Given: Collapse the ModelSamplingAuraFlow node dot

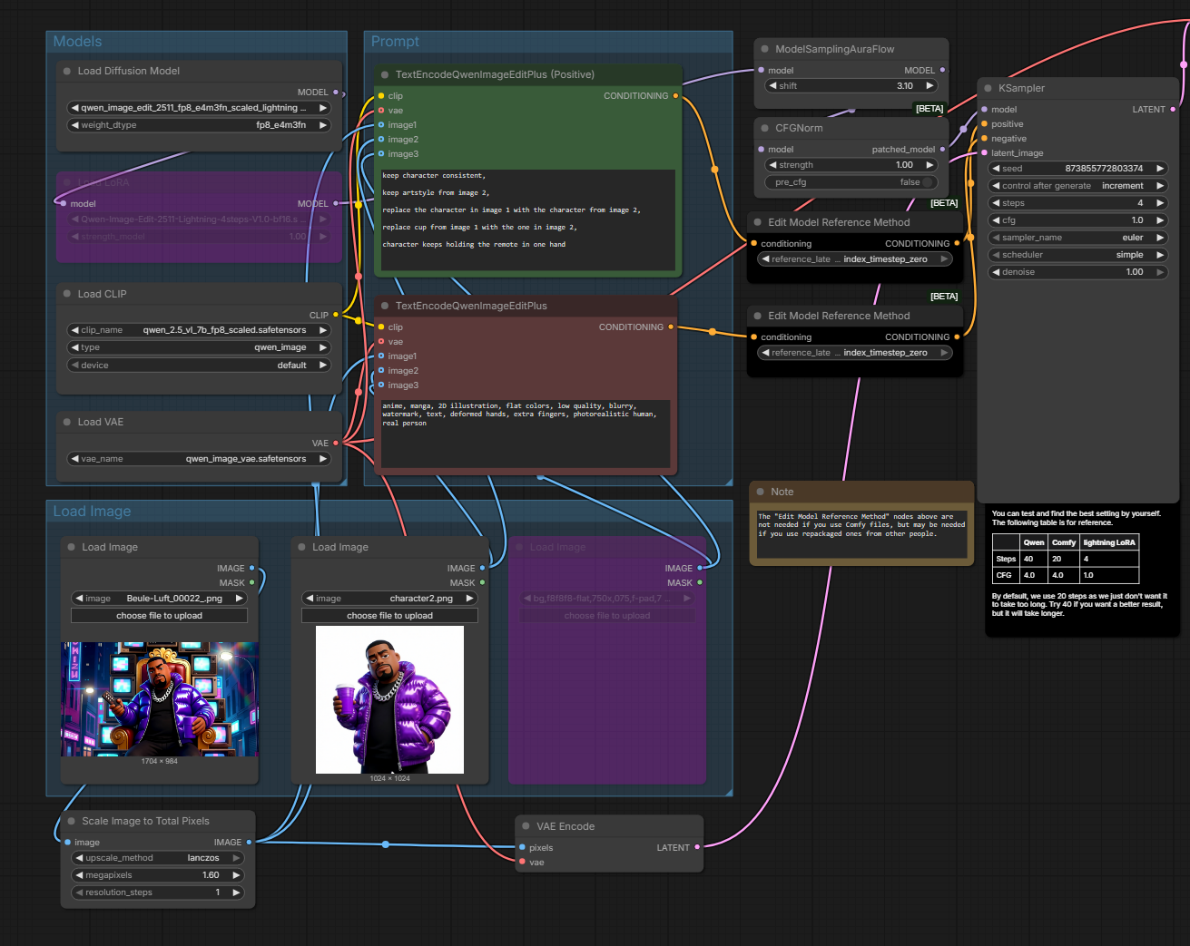Looking at the screenshot, I should click(764, 49).
